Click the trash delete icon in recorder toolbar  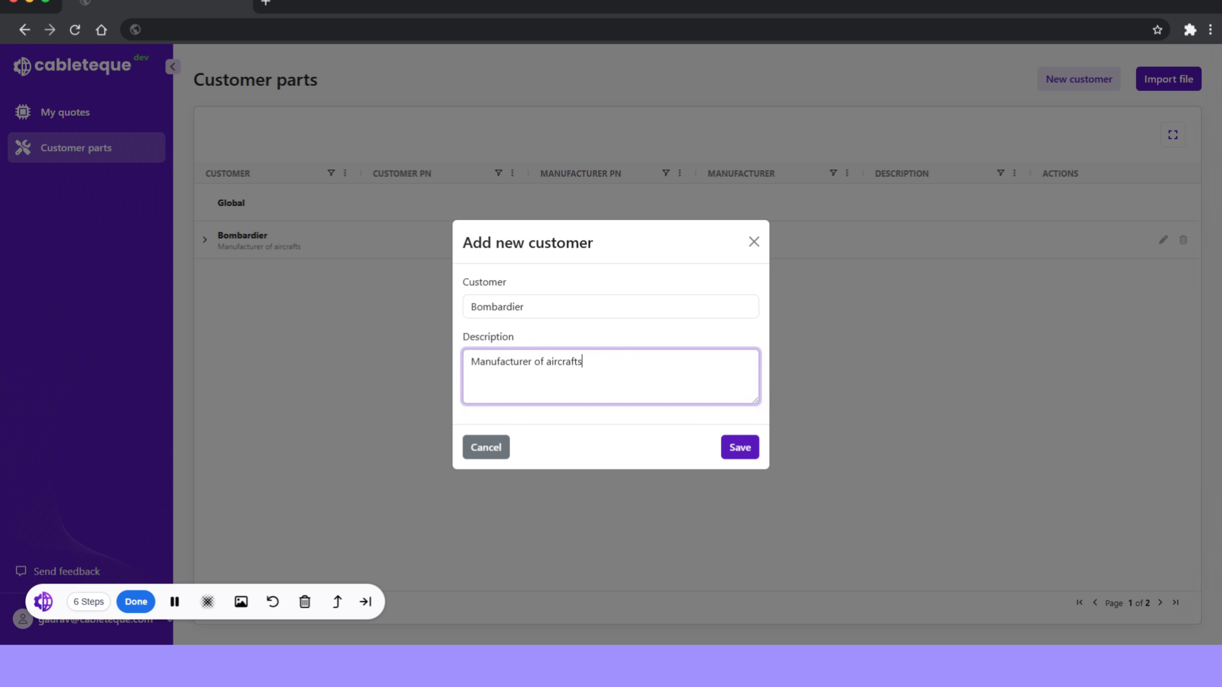click(305, 602)
